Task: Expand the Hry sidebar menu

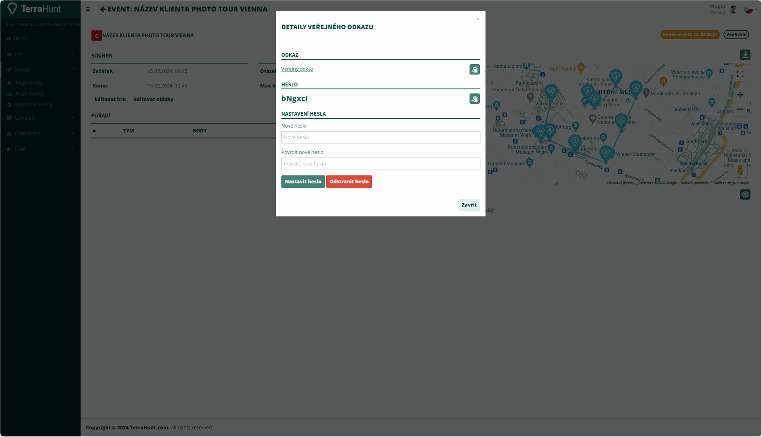Action: pyautogui.click(x=40, y=54)
